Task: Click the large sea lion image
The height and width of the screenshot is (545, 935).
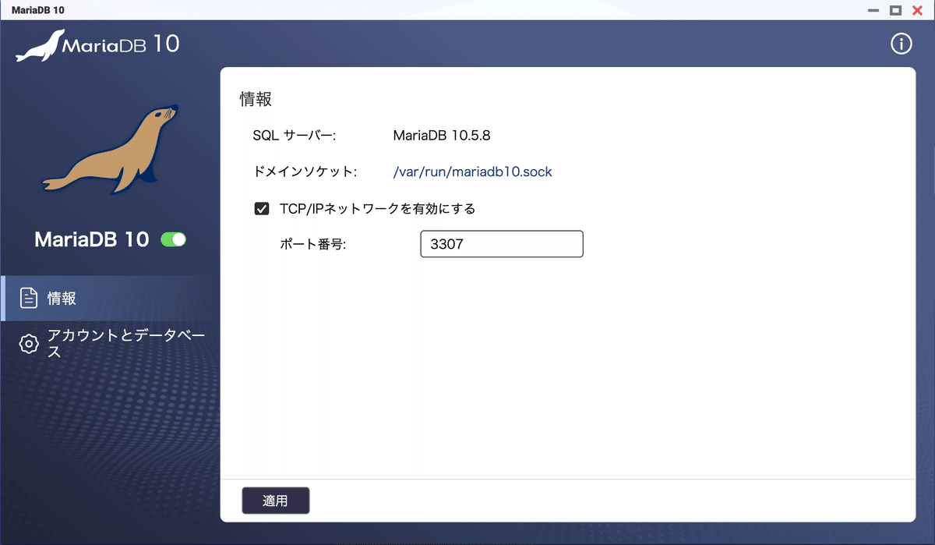Action: 109,150
